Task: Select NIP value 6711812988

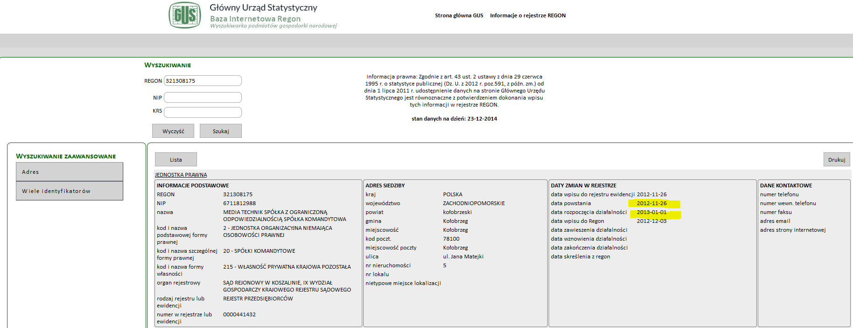Action: [x=240, y=203]
